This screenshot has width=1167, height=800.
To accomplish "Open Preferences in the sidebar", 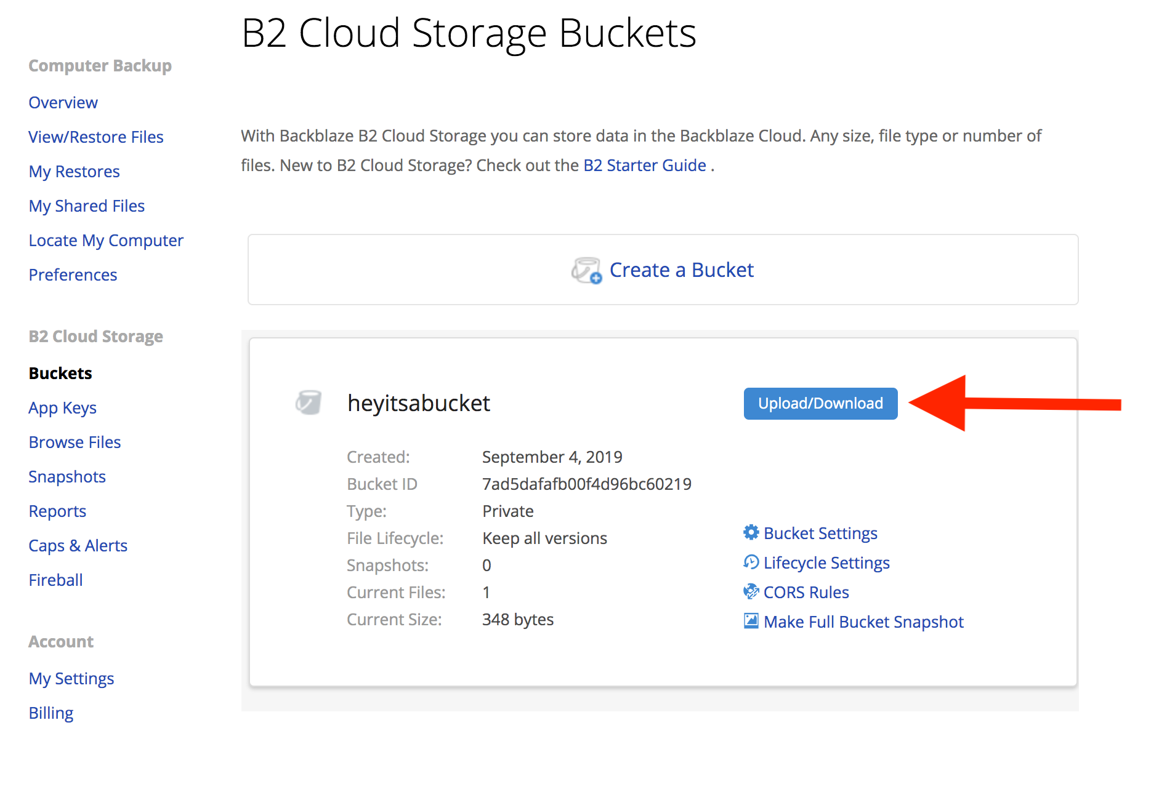I will coord(73,275).
